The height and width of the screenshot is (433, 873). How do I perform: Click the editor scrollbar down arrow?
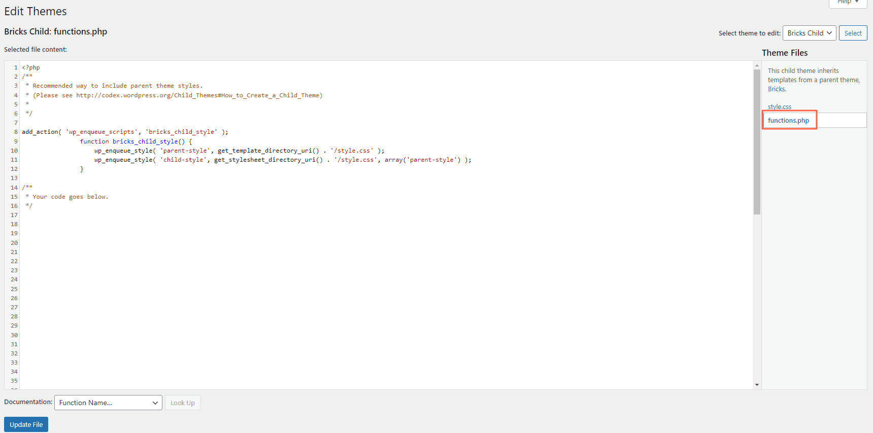(757, 385)
